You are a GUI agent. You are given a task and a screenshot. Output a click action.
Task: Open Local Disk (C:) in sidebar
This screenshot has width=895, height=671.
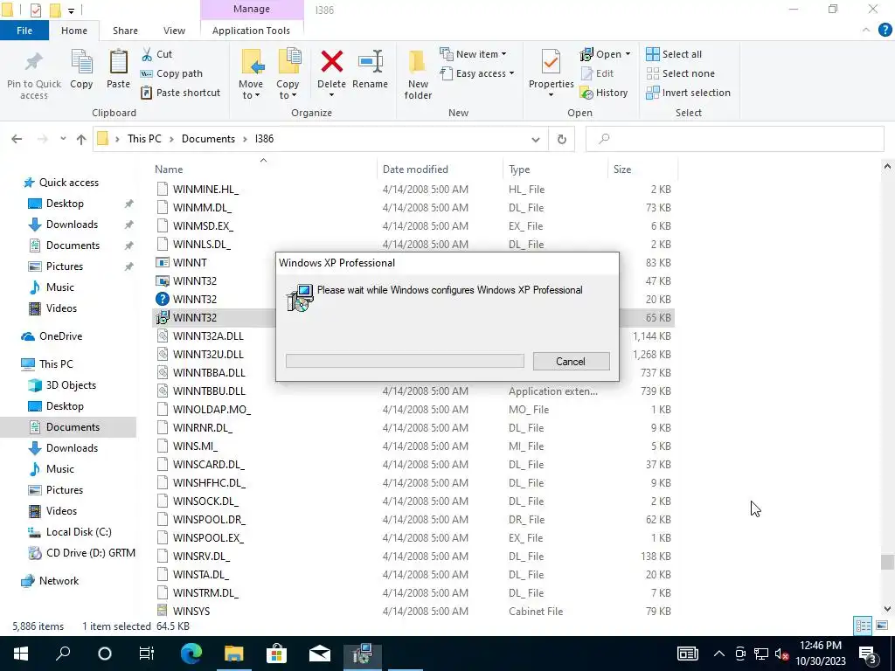69,532
